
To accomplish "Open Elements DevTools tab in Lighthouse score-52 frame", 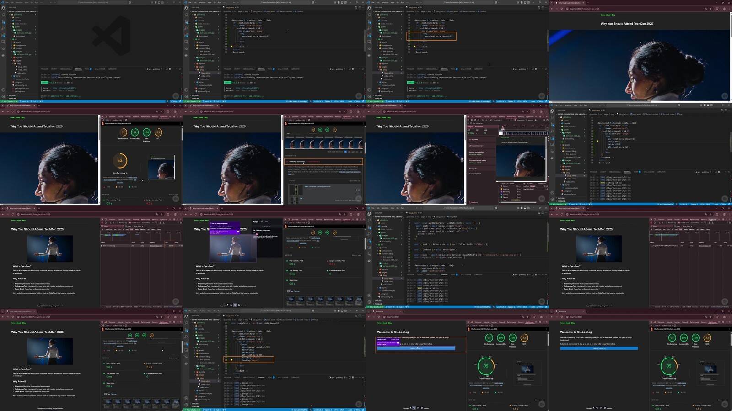I will (112, 117).
